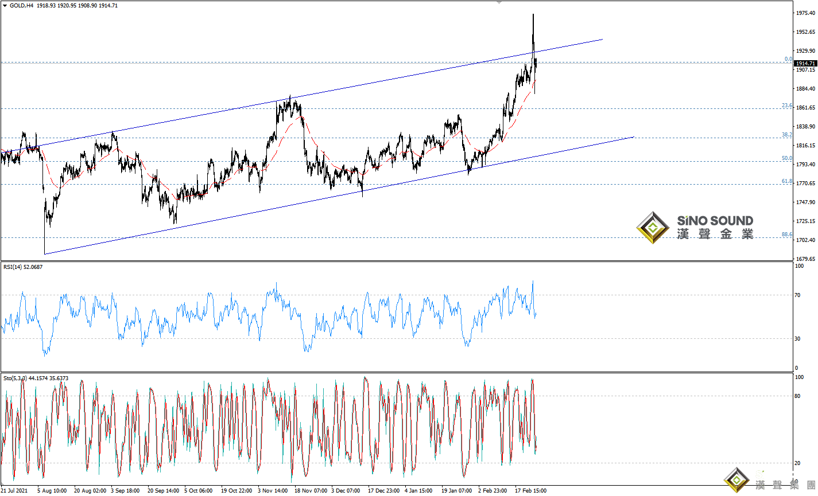This screenshot has width=818, height=496.
Task: Select the 38.2 Fibonacci level label
Action: click(x=786, y=135)
